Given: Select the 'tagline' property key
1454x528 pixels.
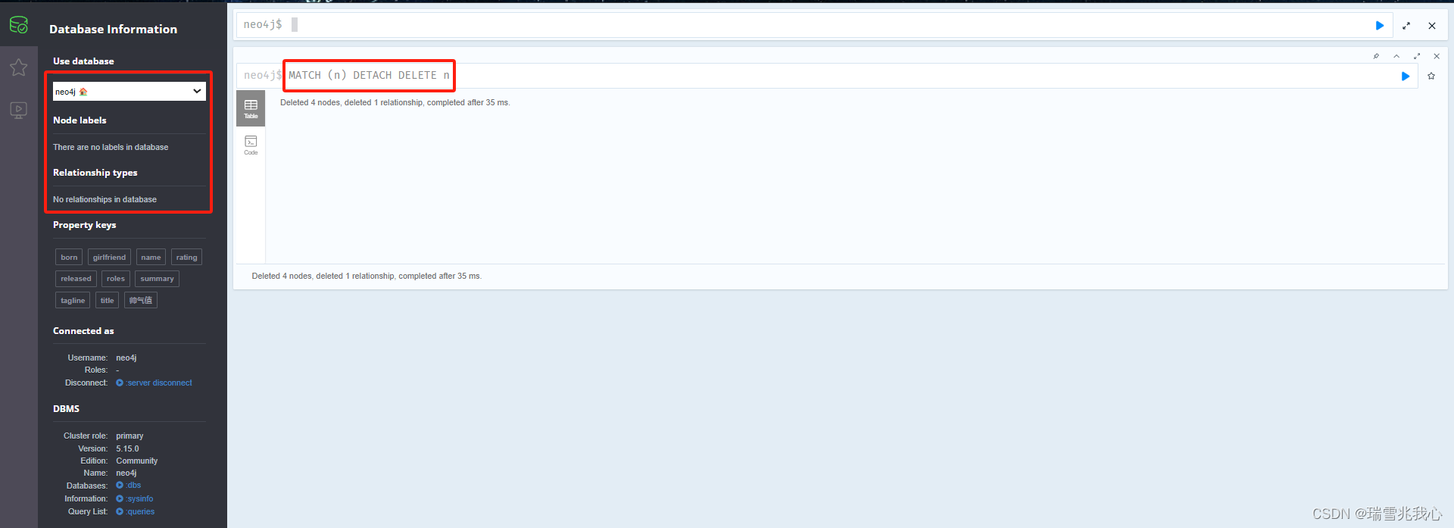Looking at the screenshot, I should [73, 301].
